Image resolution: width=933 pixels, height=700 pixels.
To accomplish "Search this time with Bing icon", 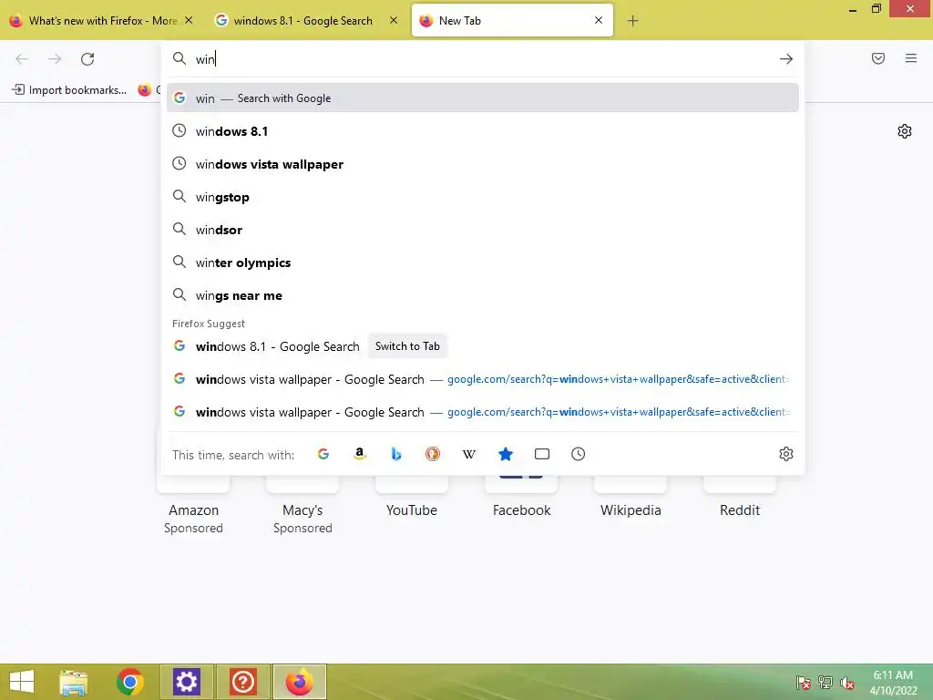I will 396,454.
